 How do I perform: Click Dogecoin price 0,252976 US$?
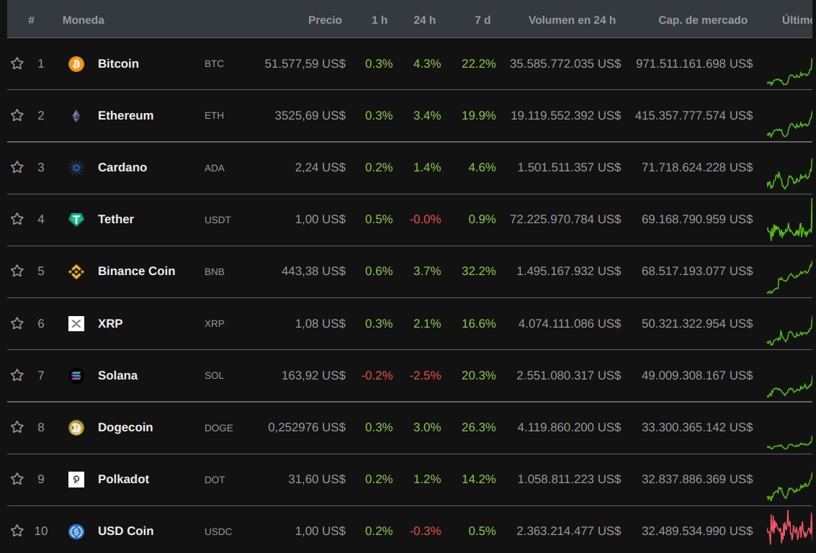307,427
